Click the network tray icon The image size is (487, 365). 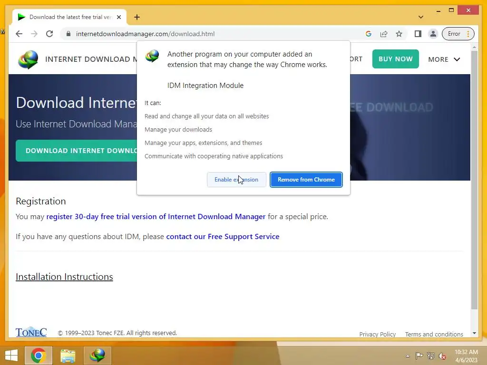431,356
